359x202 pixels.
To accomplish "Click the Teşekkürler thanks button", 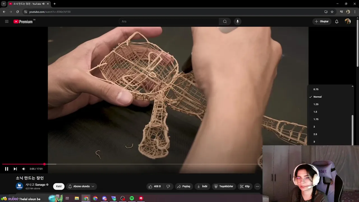I will tap(224, 186).
